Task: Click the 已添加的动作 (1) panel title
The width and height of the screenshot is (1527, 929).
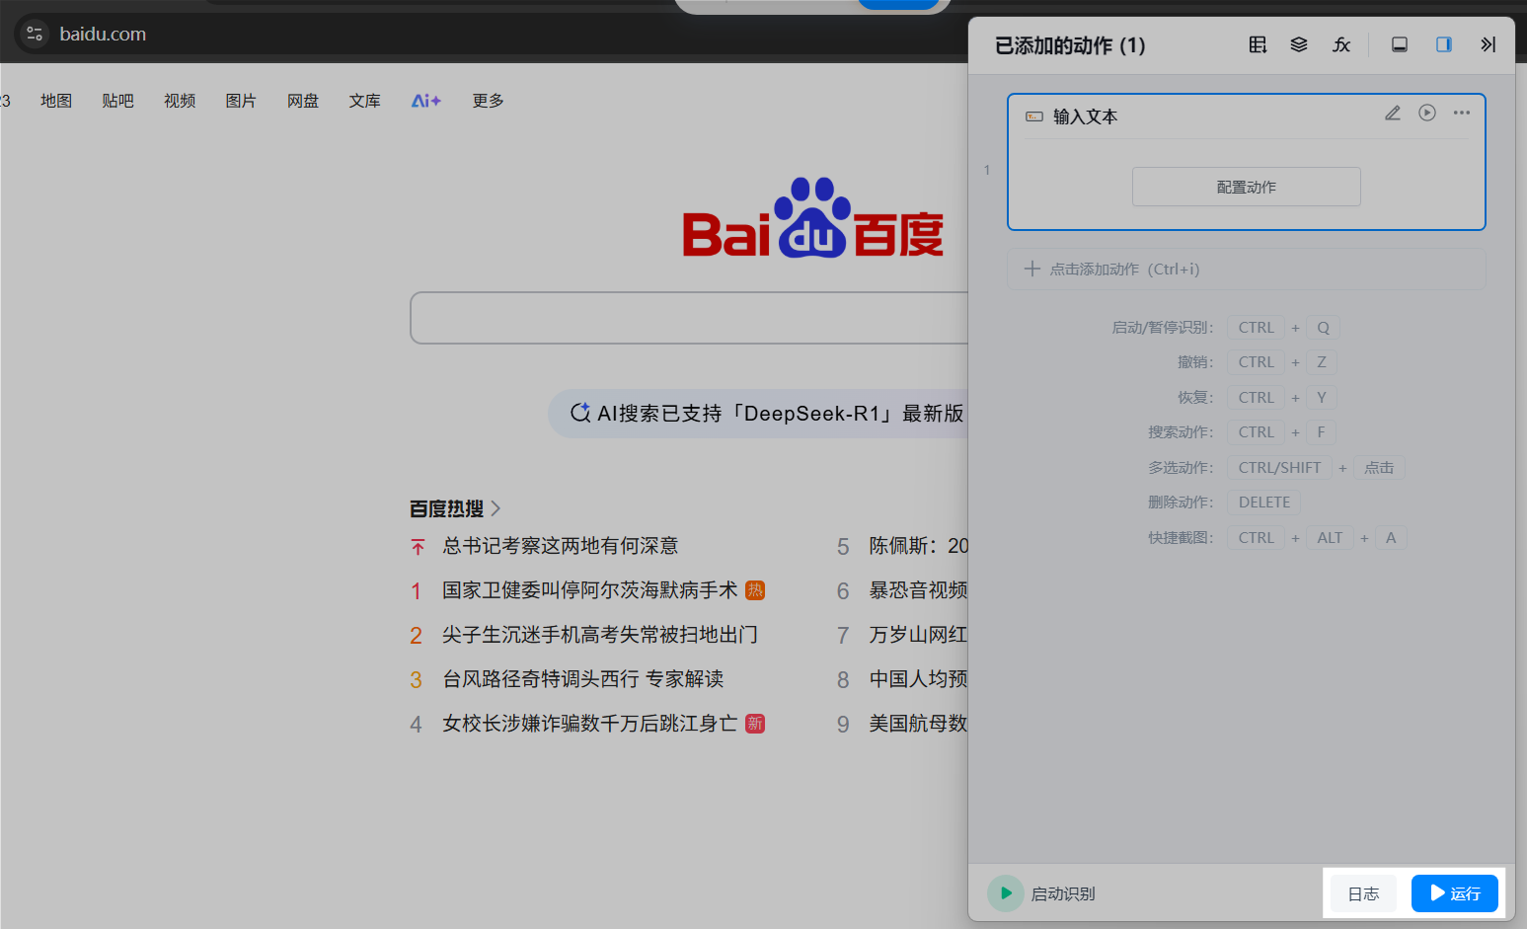Action: click(x=1070, y=45)
